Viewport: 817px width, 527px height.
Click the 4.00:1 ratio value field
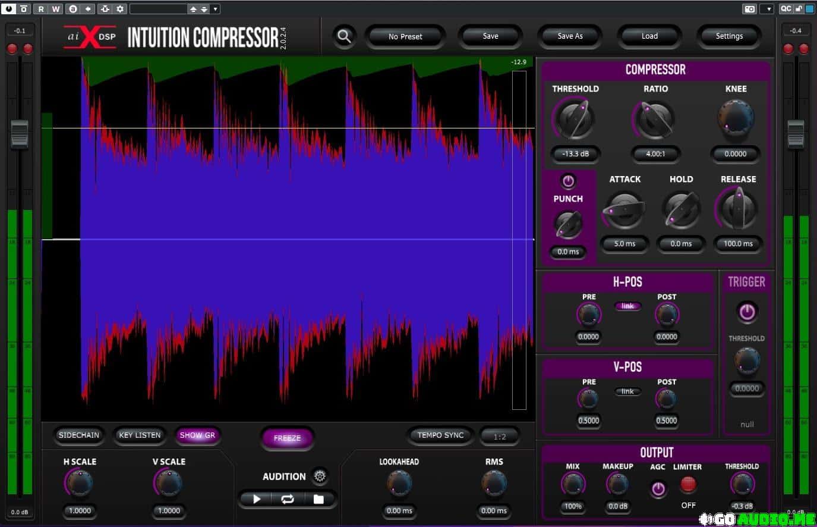coord(655,153)
